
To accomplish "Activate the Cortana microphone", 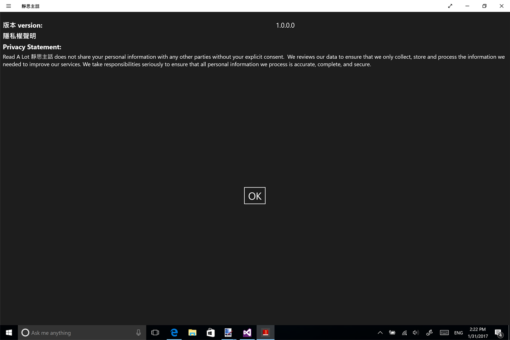I will 138,333.
